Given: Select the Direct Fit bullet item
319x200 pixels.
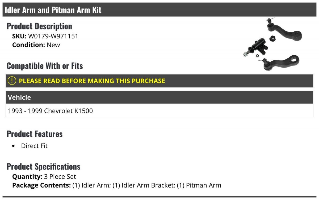Looking at the screenshot, I should click(x=34, y=146).
